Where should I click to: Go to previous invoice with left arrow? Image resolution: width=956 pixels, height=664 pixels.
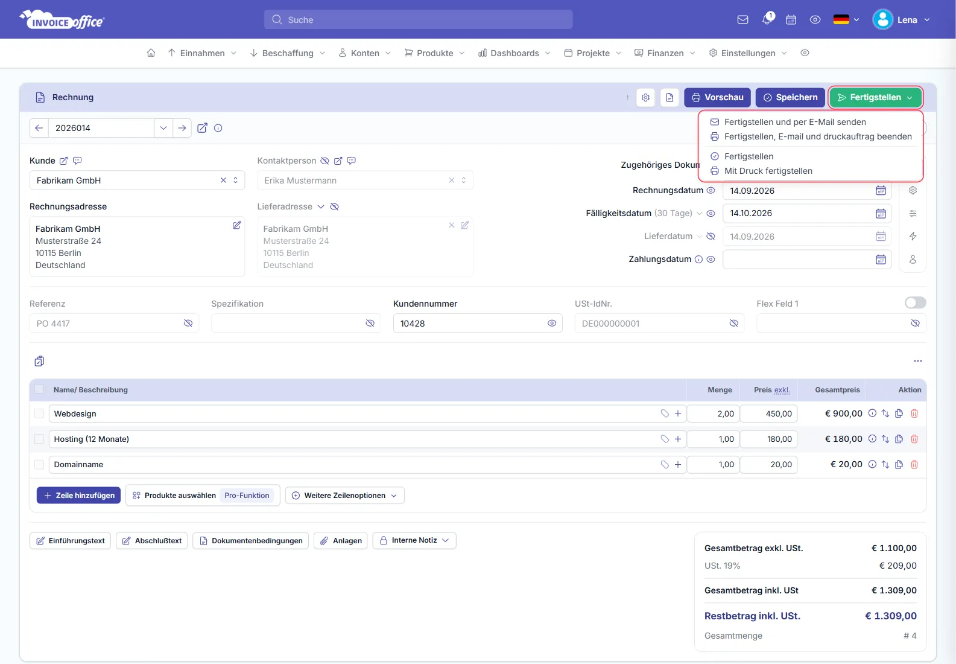(39, 128)
